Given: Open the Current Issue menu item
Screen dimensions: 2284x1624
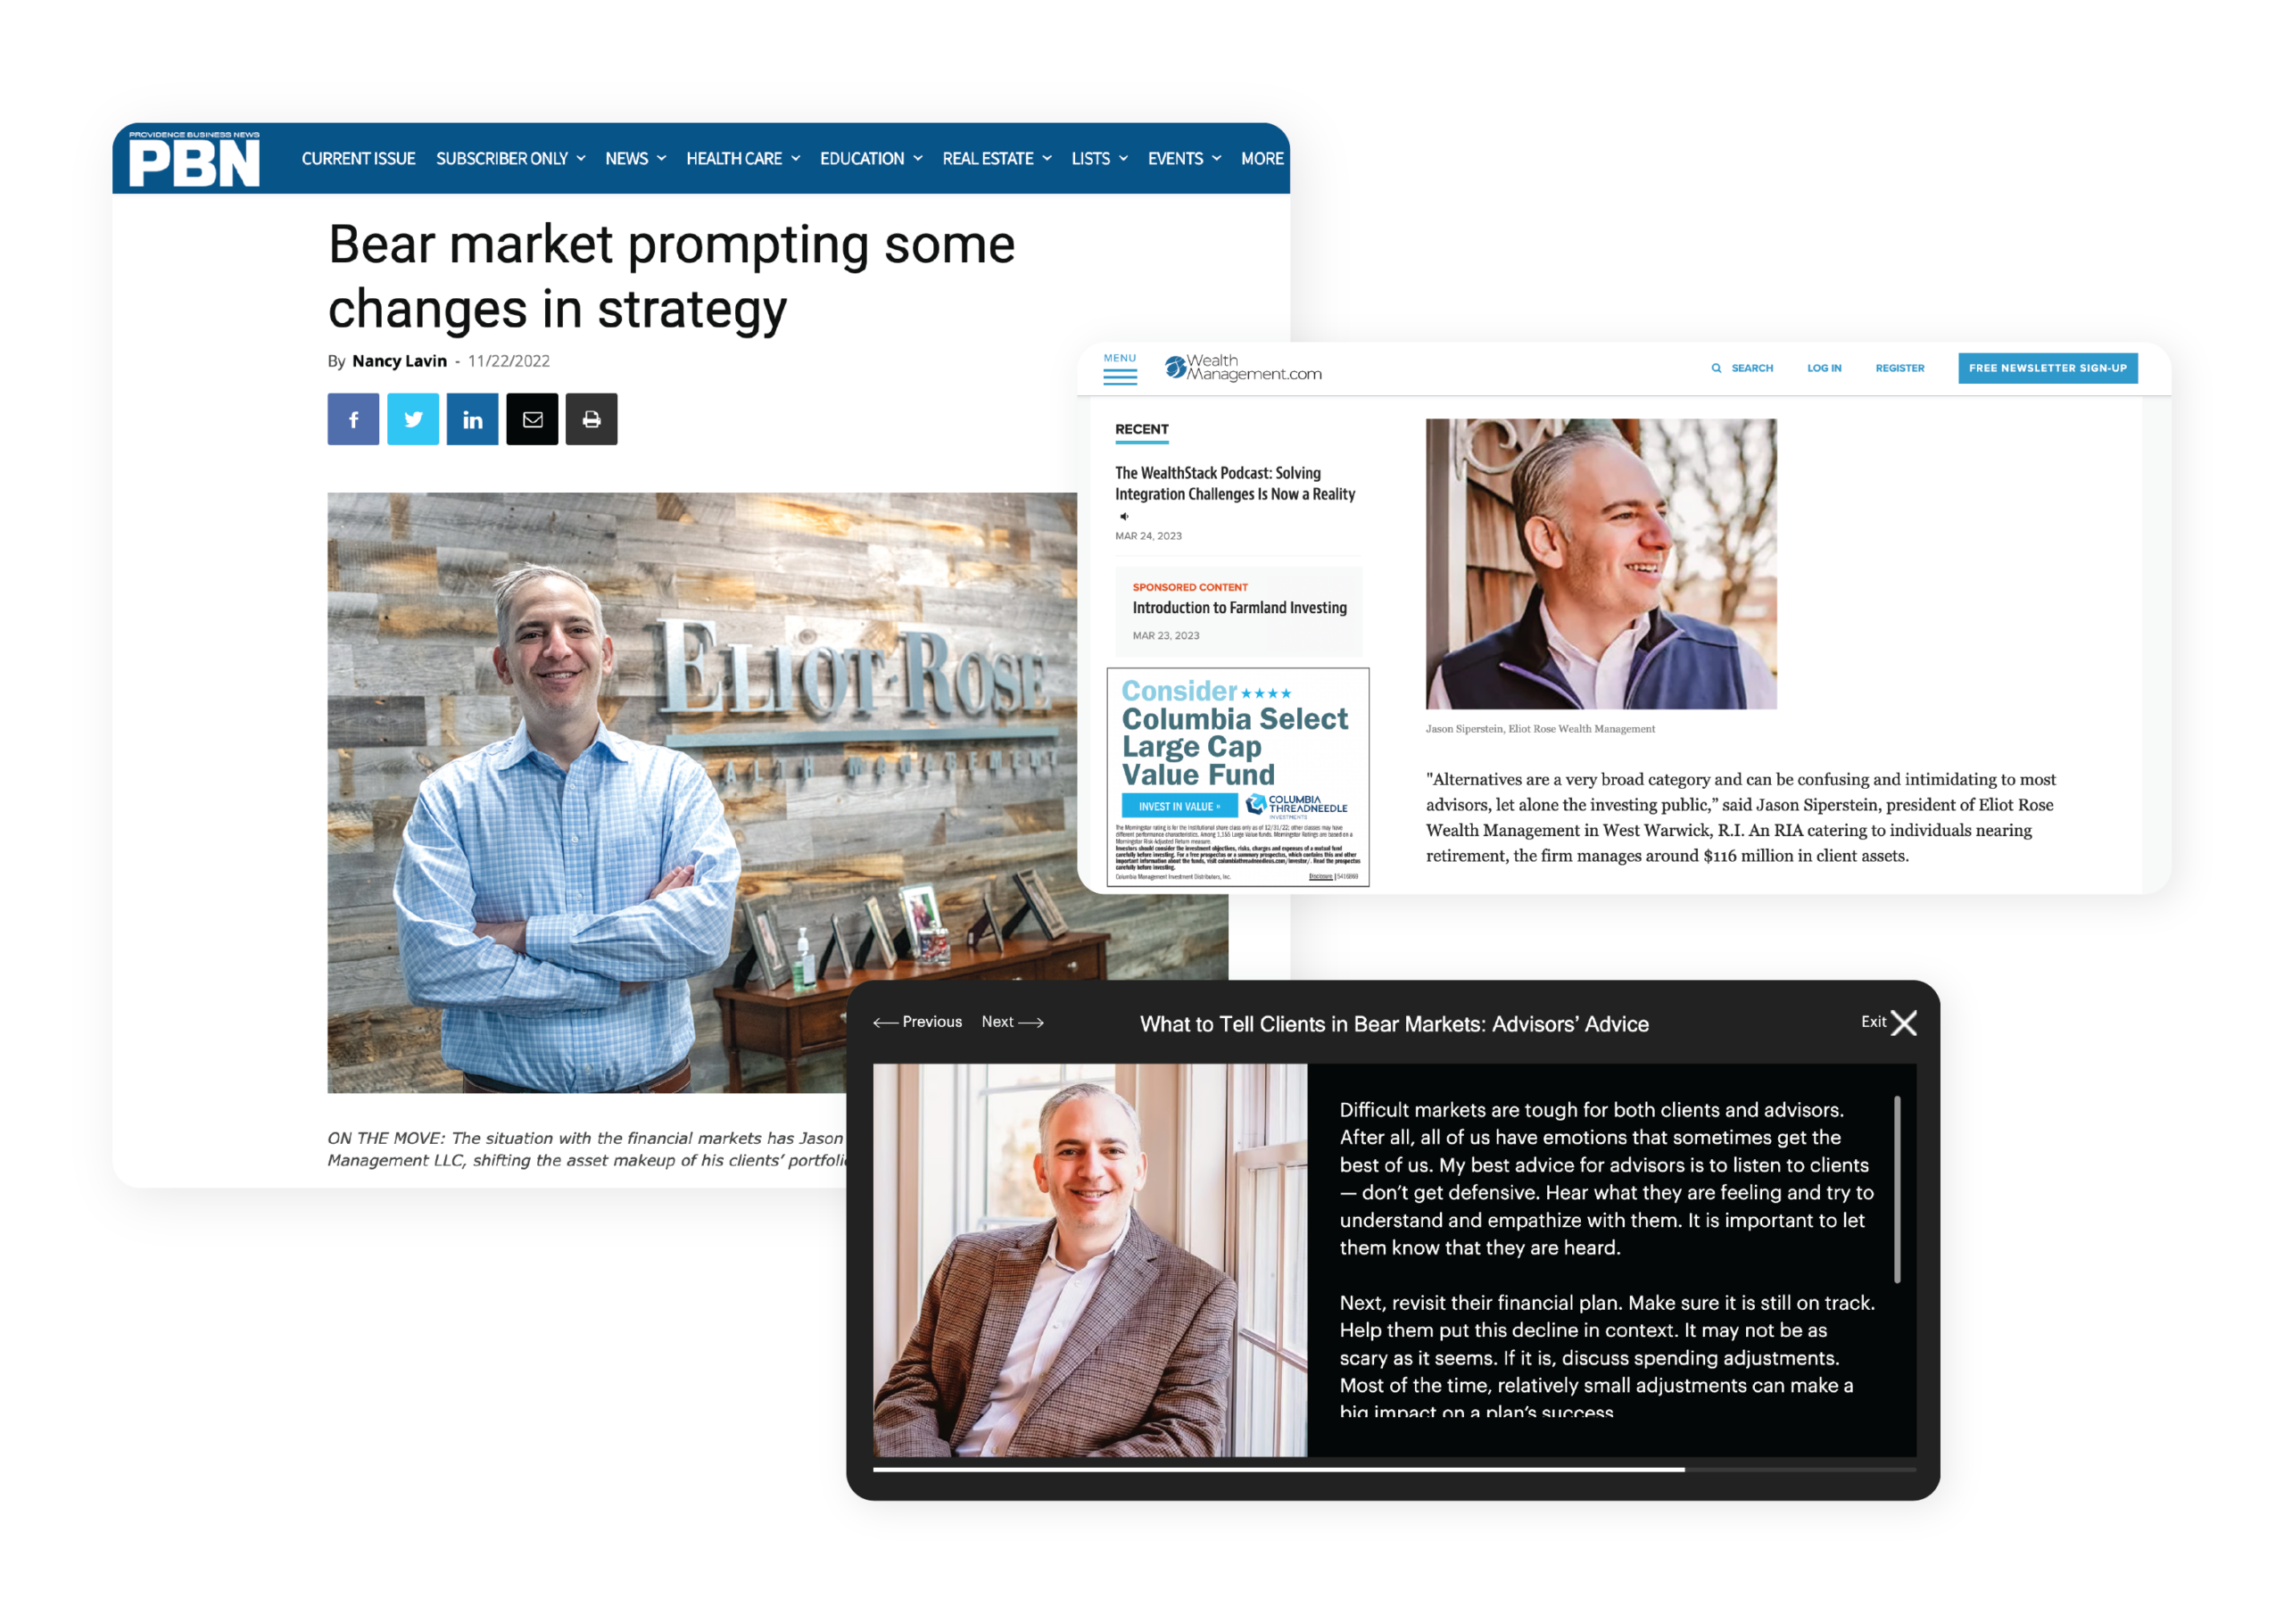Looking at the screenshot, I should [358, 159].
